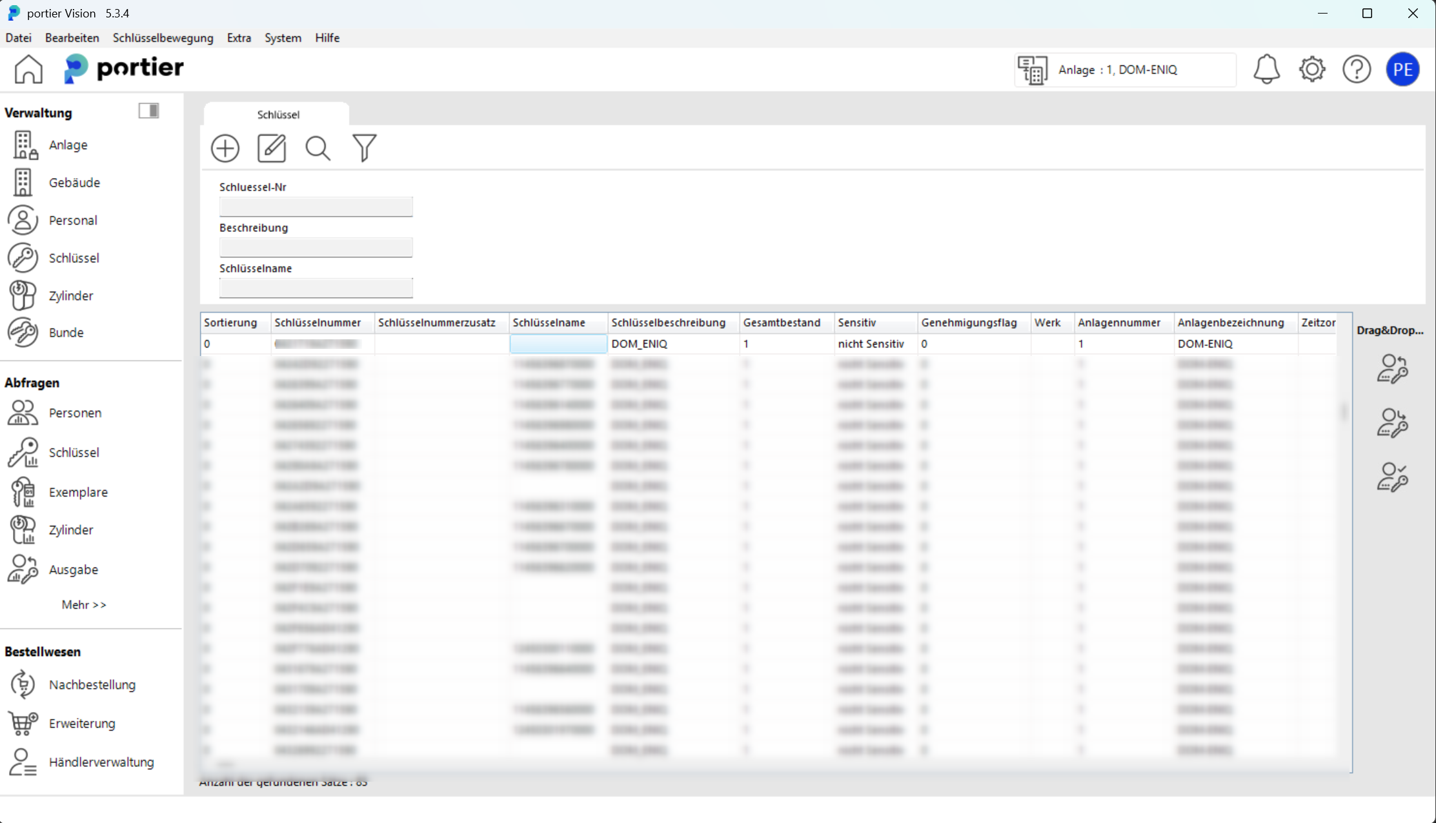Expand the Mehr >> section

[x=84, y=604]
